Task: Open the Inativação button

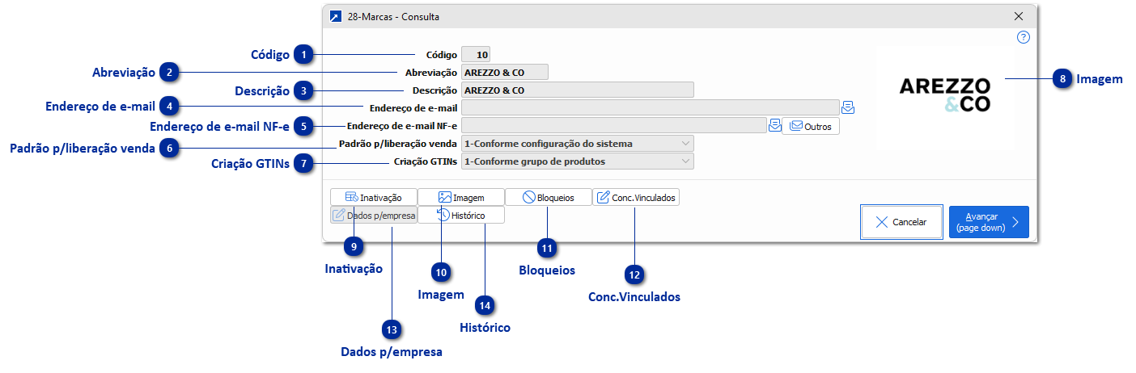Action: (x=374, y=197)
